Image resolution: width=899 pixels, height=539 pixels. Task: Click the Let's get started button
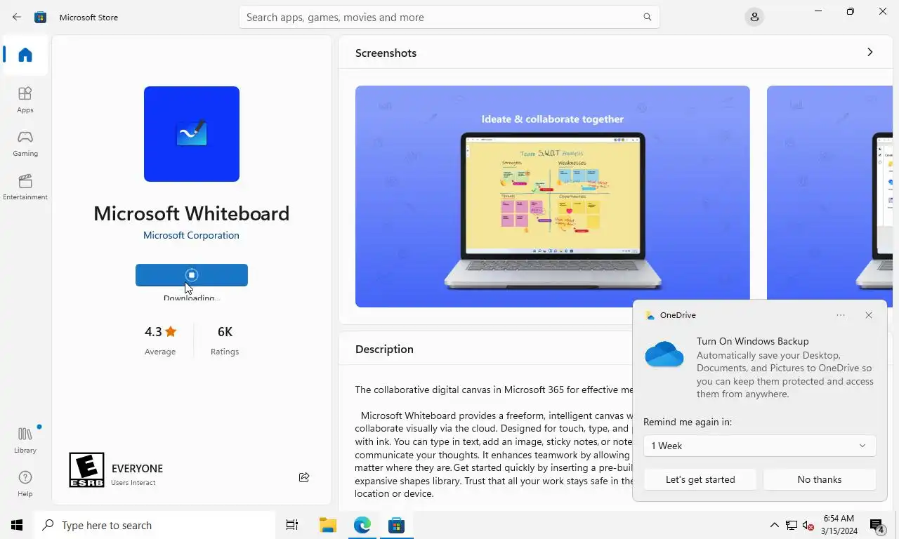tap(700, 479)
